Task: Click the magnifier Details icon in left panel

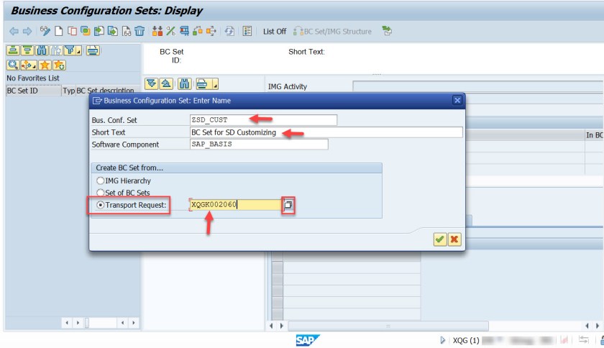Action: [x=13, y=65]
